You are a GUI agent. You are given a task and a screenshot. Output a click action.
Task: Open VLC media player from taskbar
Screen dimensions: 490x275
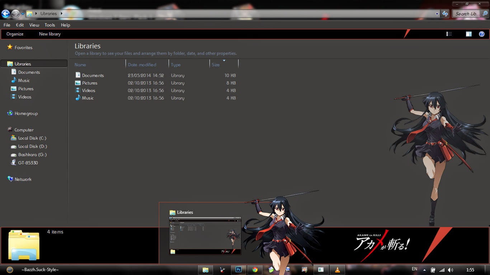(338, 270)
